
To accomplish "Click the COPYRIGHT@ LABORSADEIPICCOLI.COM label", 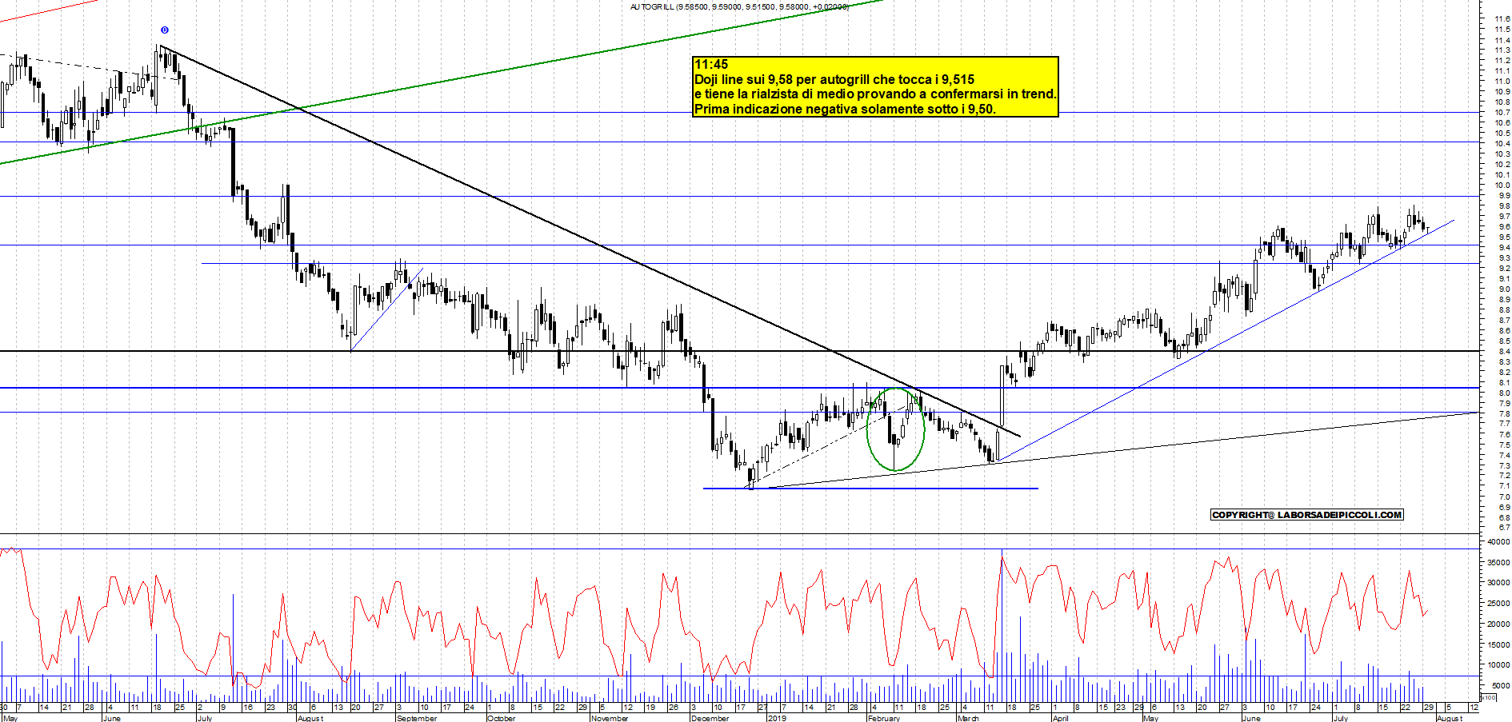I will pyautogui.click(x=1307, y=515).
